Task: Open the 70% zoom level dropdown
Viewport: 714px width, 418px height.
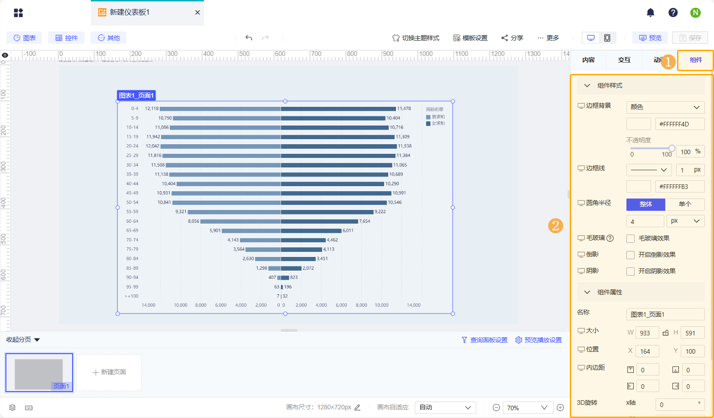Action: (x=528, y=408)
